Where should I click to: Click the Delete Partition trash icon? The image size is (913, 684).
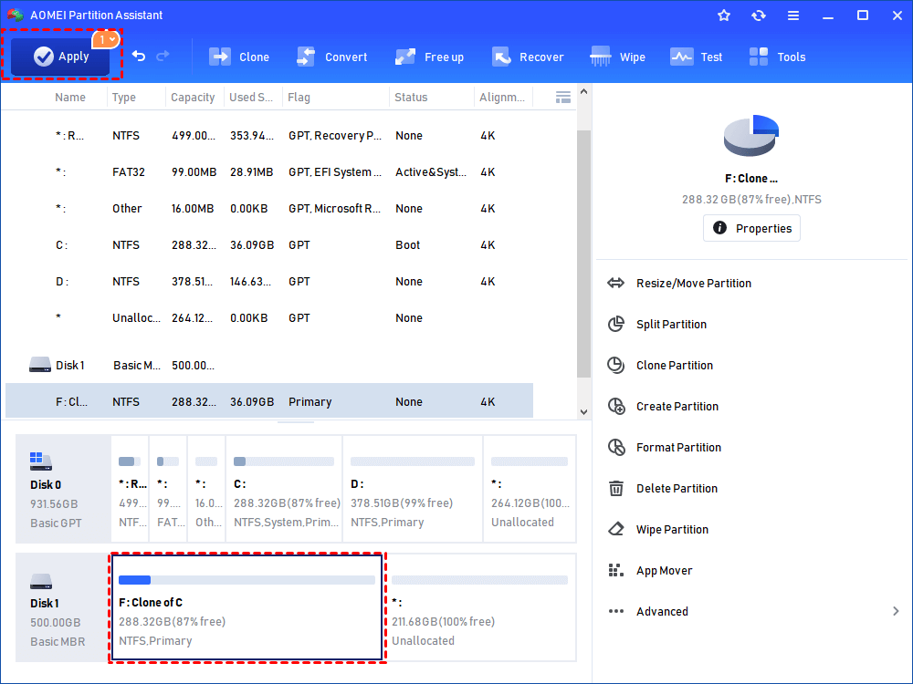tap(615, 488)
